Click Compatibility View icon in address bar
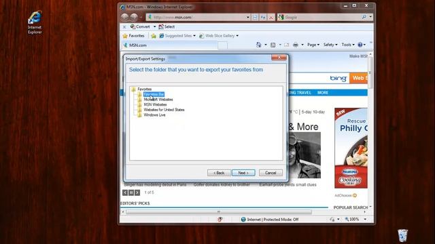The height and width of the screenshot is (244, 435). click(255, 17)
